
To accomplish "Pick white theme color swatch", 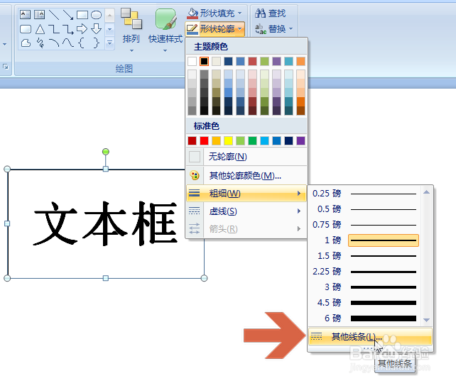I will 192,61.
